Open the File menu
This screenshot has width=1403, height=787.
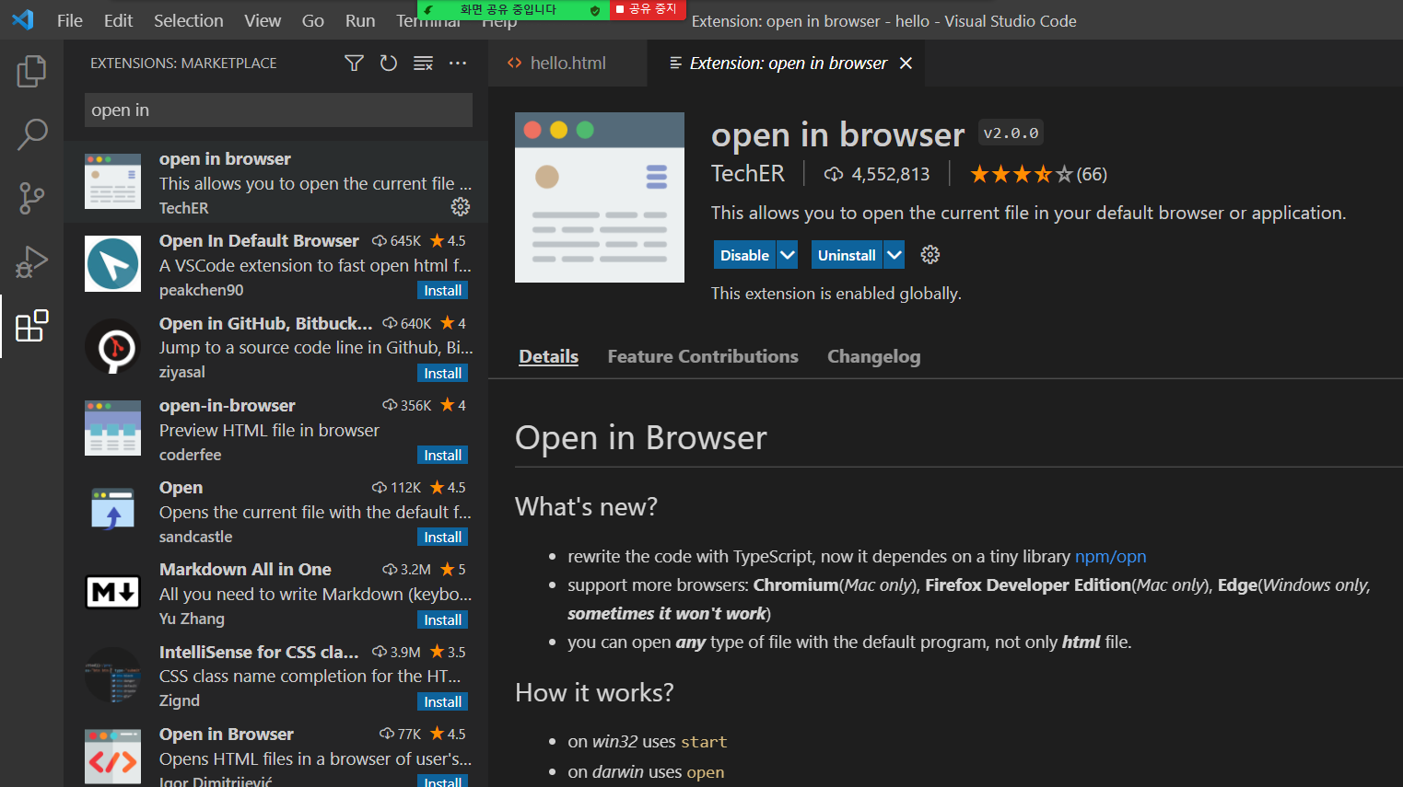(x=69, y=20)
